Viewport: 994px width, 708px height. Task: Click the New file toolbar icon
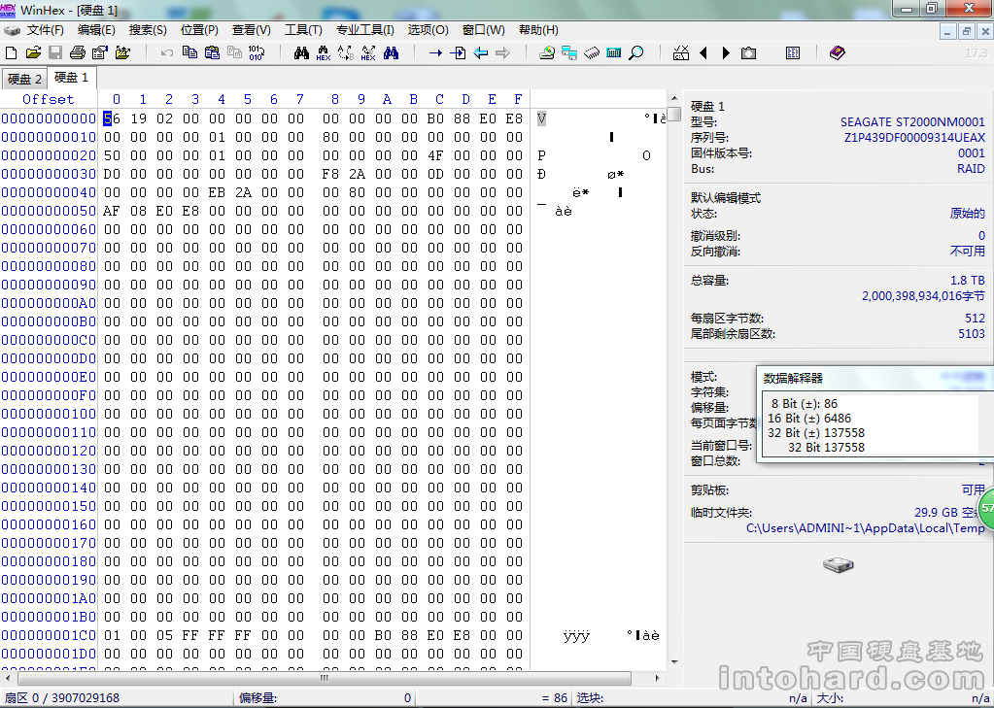[x=12, y=52]
